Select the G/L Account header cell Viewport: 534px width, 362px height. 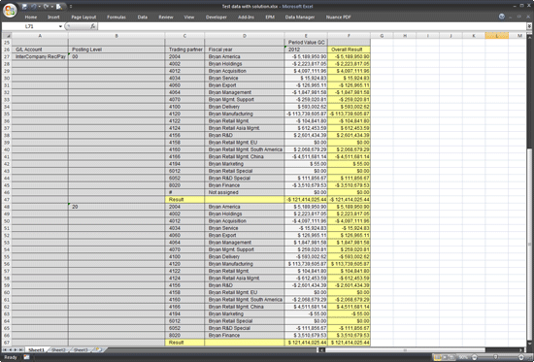pos(40,49)
